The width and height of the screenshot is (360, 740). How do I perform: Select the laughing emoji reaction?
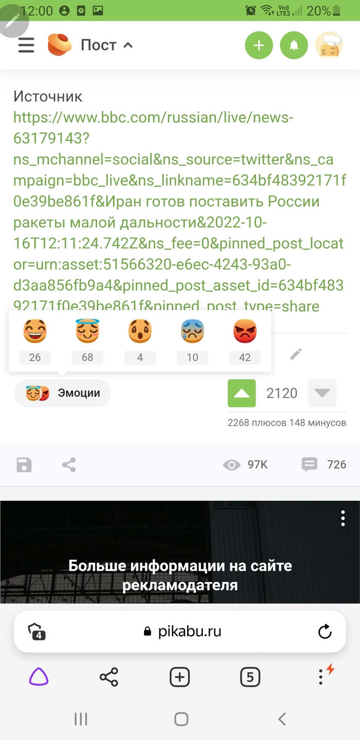35,331
